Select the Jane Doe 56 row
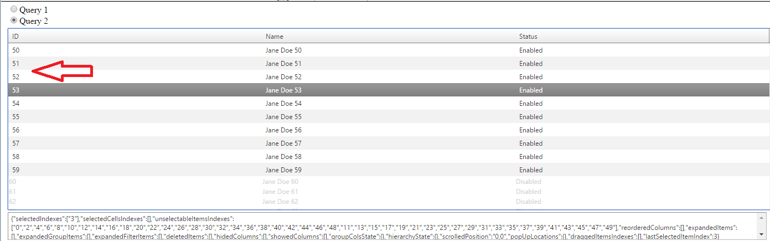 (x=283, y=130)
